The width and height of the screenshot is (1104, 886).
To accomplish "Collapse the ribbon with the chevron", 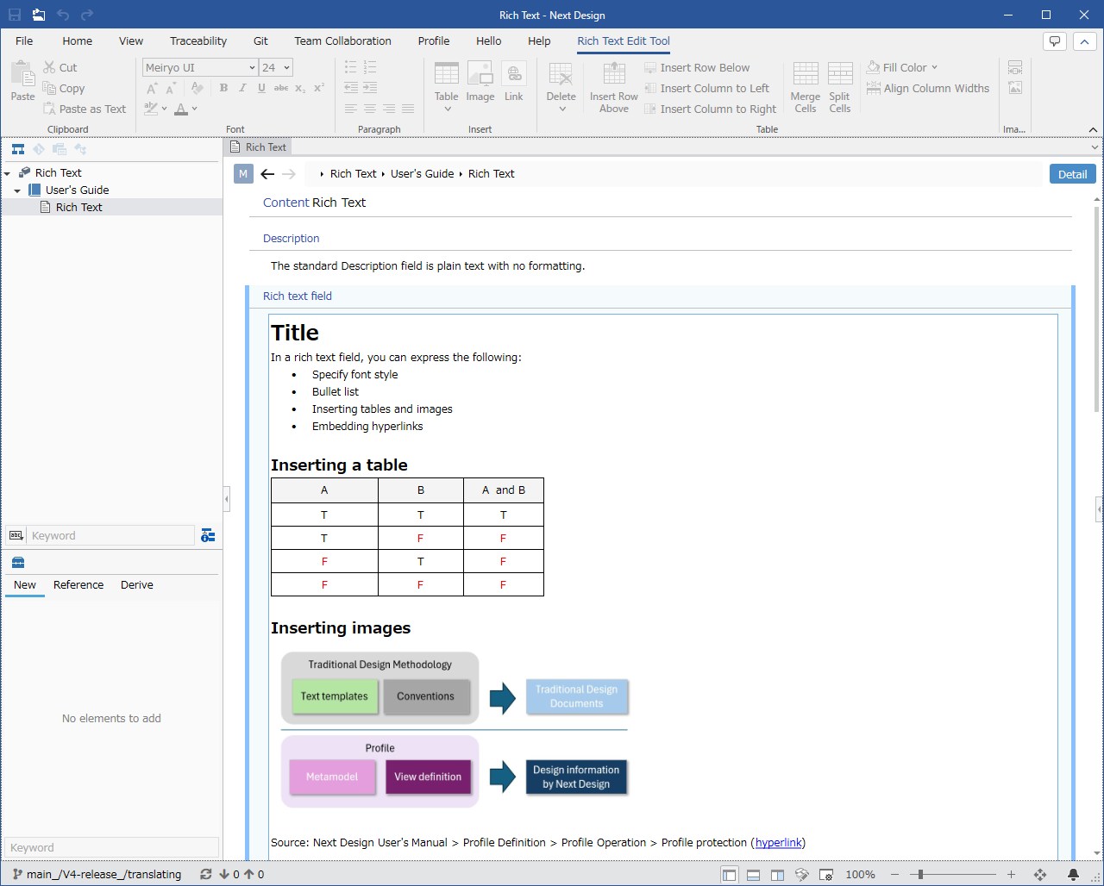I will [x=1085, y=41].
